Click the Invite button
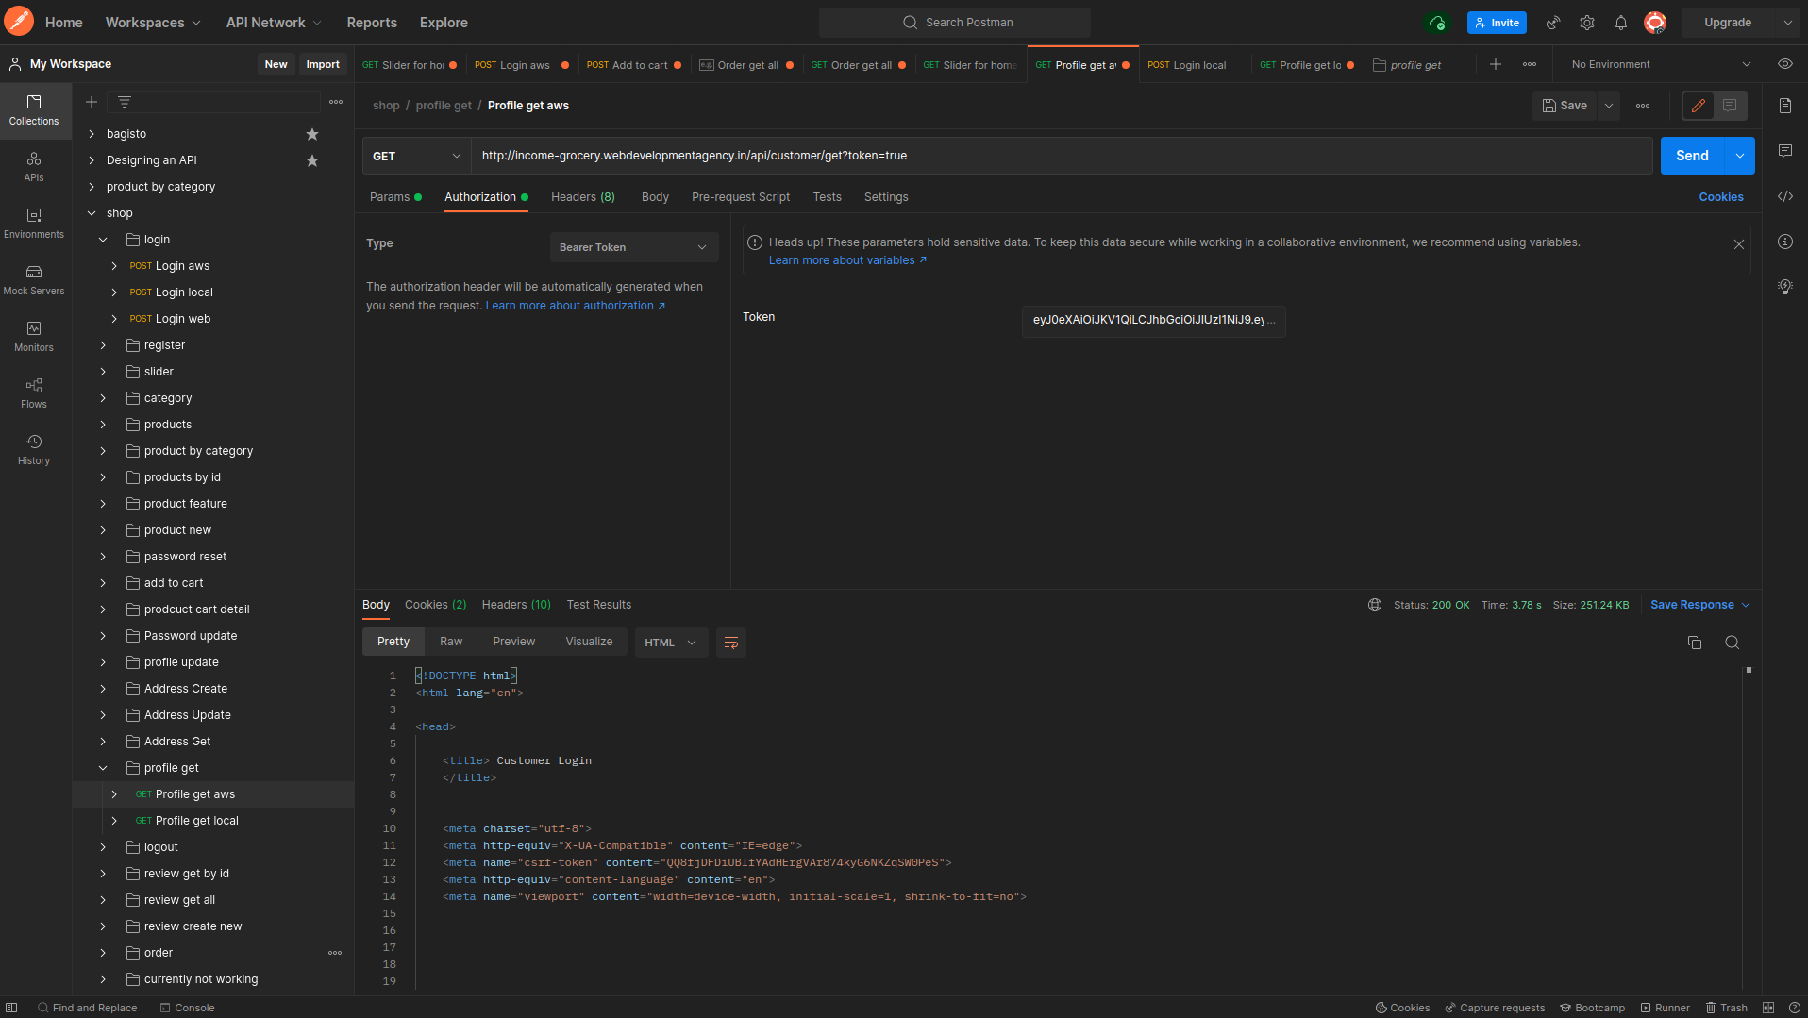 click(1497, 23)
